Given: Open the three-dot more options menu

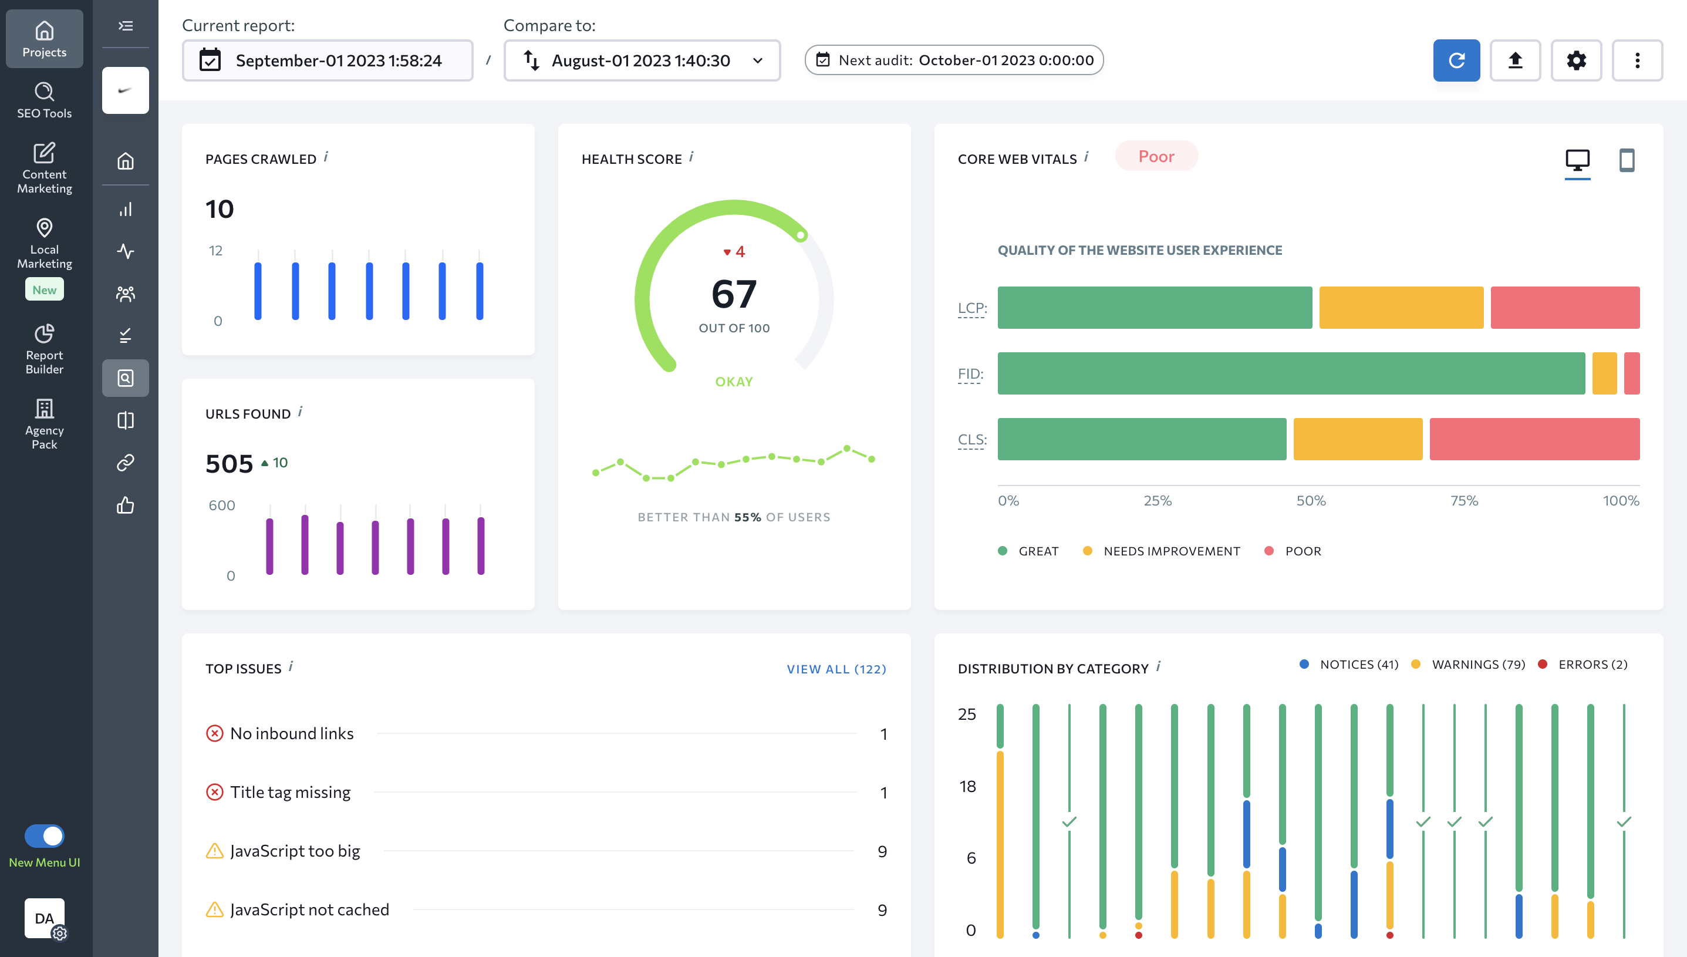Looking at the screenshot, I should (x=1637, y=60).
